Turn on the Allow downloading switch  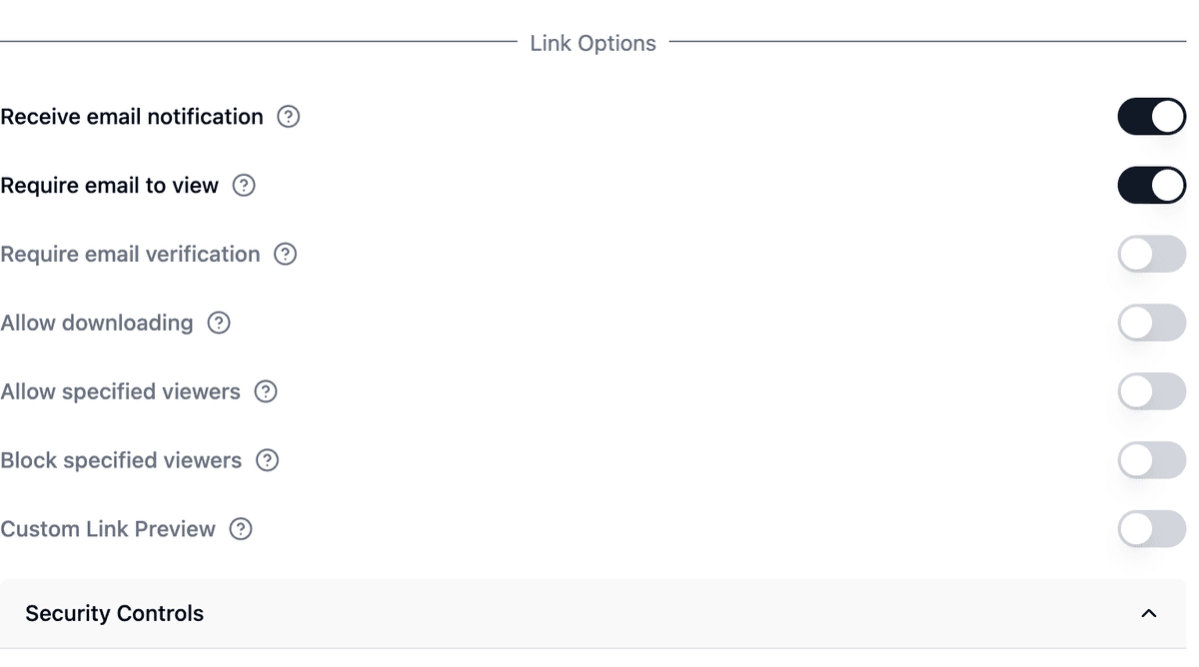1151,324
